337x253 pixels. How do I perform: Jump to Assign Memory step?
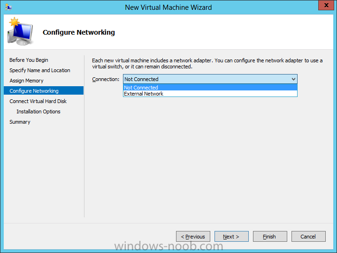[26, 81]
